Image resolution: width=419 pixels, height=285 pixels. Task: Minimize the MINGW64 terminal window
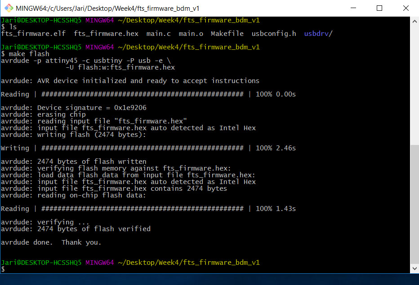pos(353,8)
